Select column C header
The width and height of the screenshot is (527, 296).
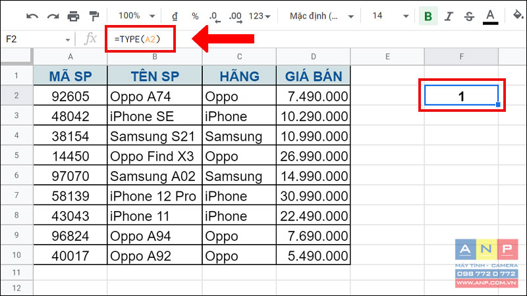tap(239, 57)
